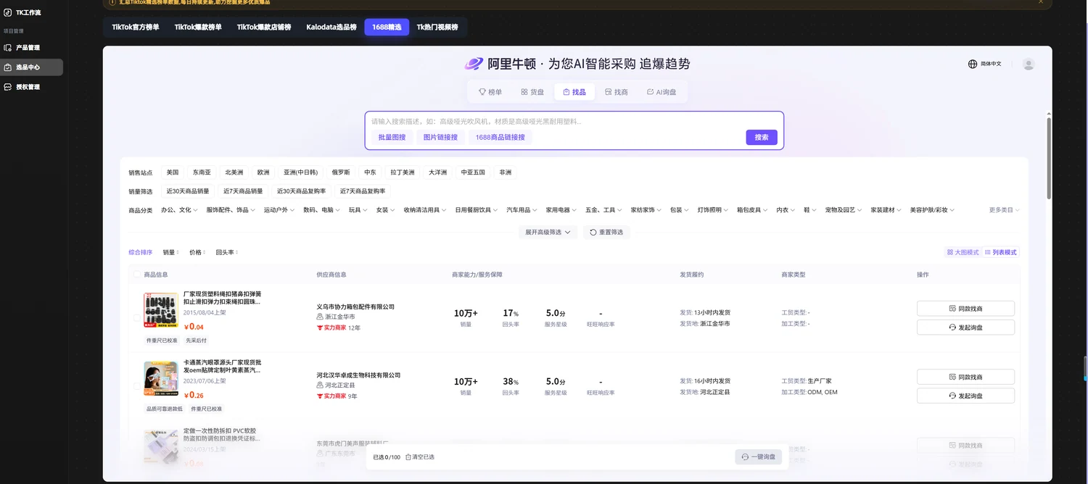Click the 图片链接搜 button

pyautogui.click(x=440, y=137)
